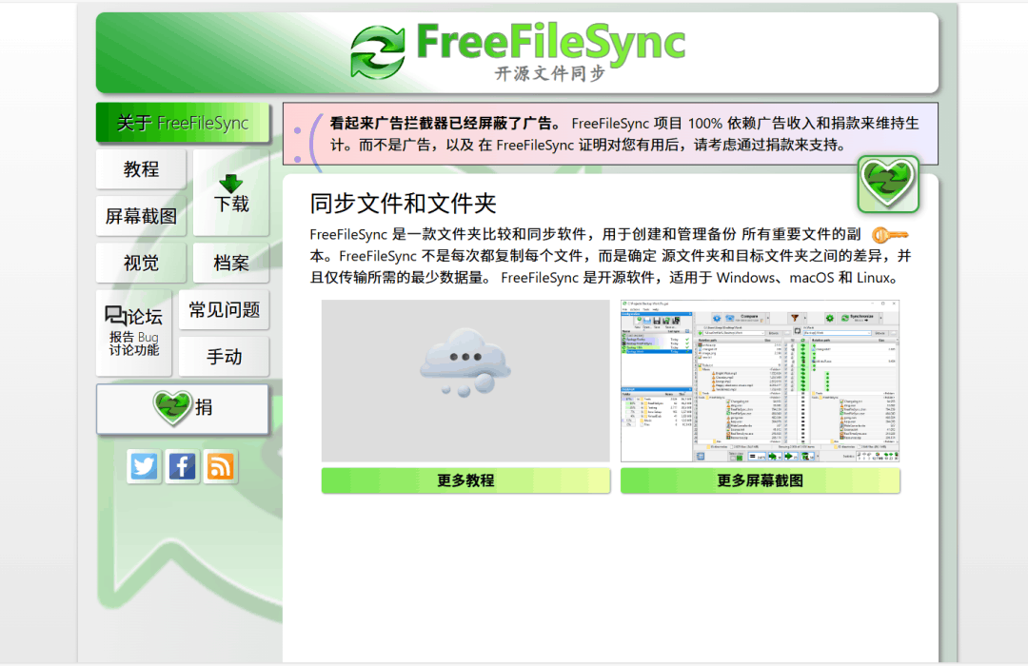Image resolution: width=1028 pixels, height=666 pixels.
Task: Click the green heart donation badge
Action: (x=888, y=184)
